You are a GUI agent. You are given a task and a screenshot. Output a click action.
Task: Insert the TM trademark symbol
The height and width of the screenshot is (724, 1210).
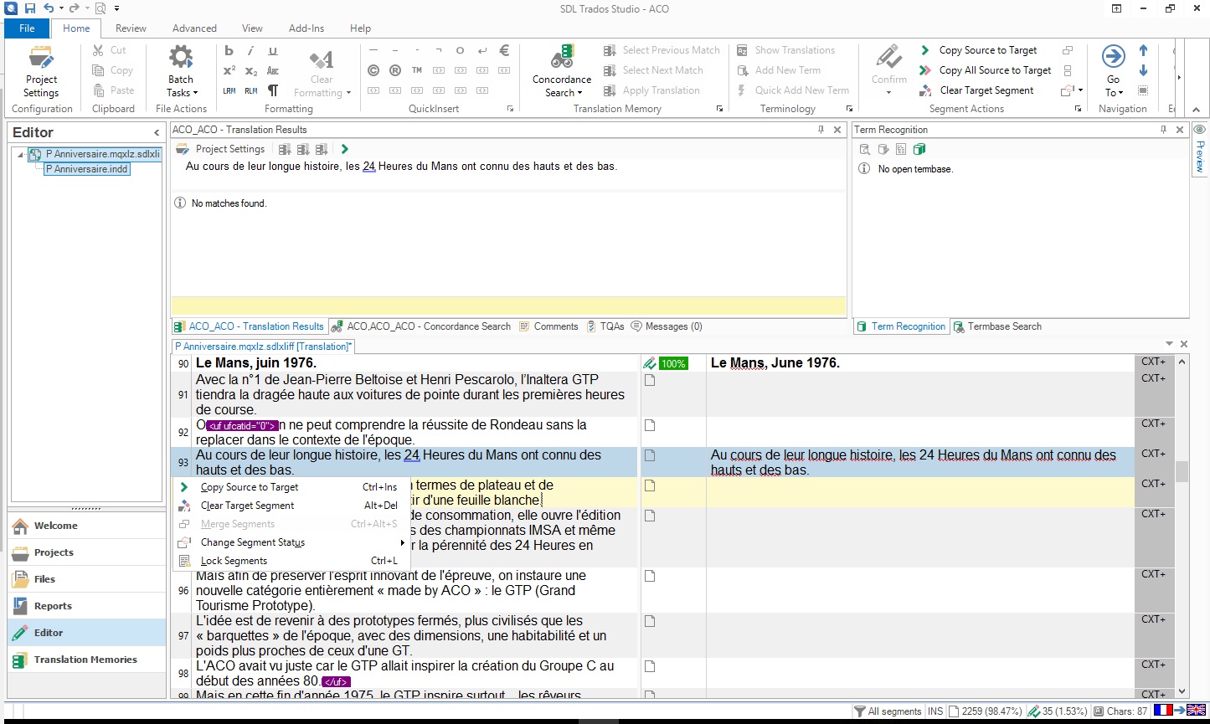coord(417,70)
